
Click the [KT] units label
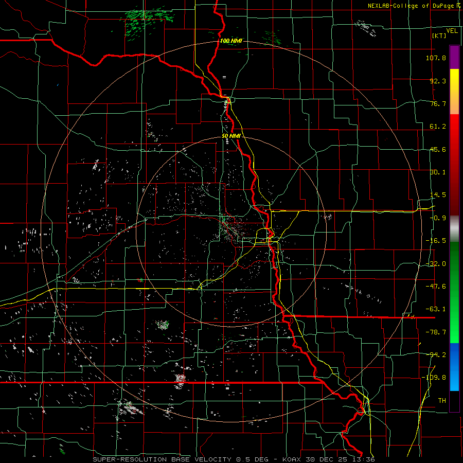tap(439, 35)
